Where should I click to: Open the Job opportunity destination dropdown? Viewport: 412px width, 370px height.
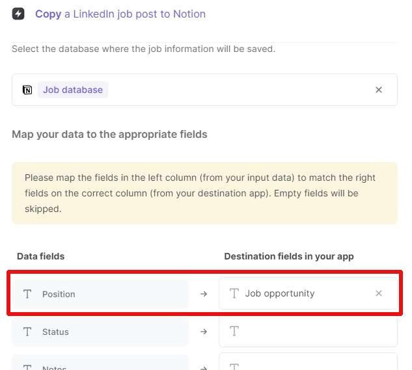pyautogui.click(x=308, y=293)
